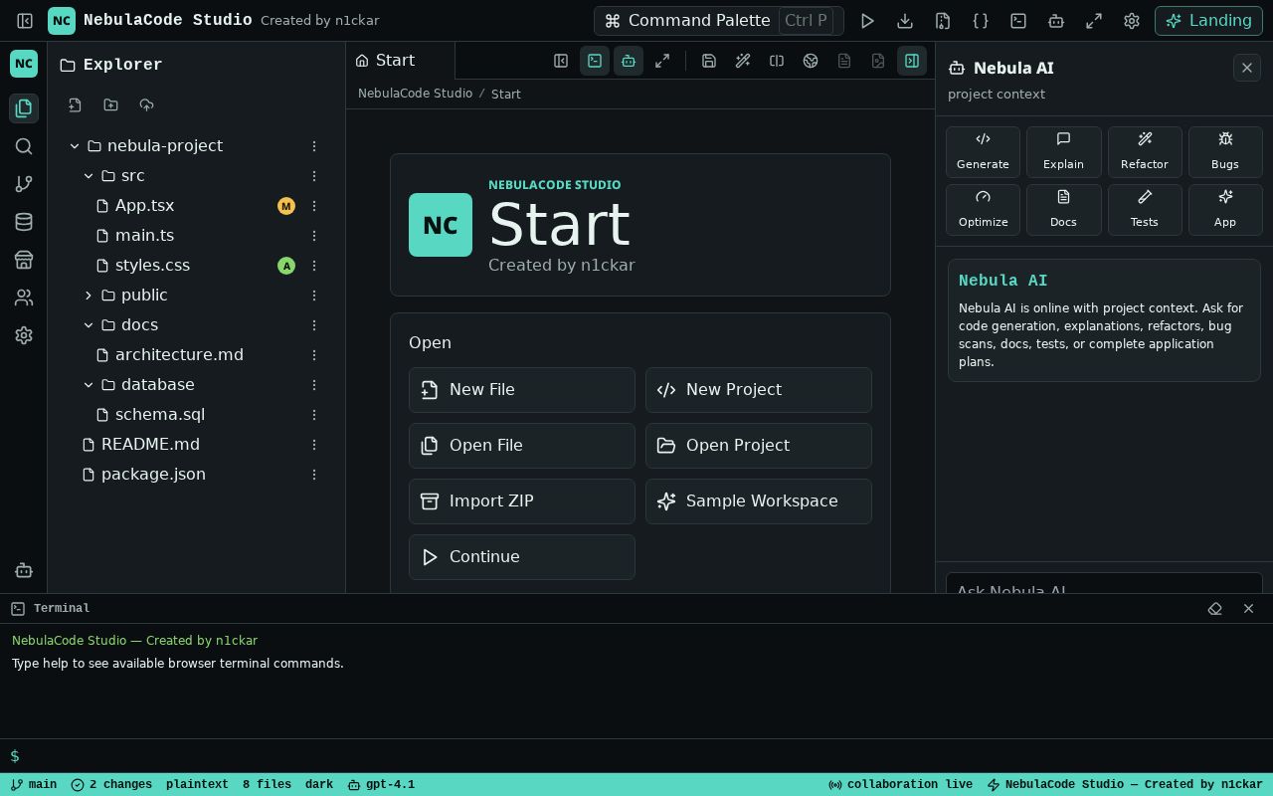1273x796 pixels.
Task: Open the Search sidebar icon
Action: (24, 146)
